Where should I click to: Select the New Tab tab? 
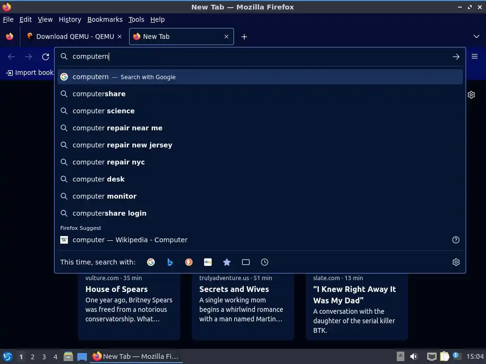coord(181,36)
